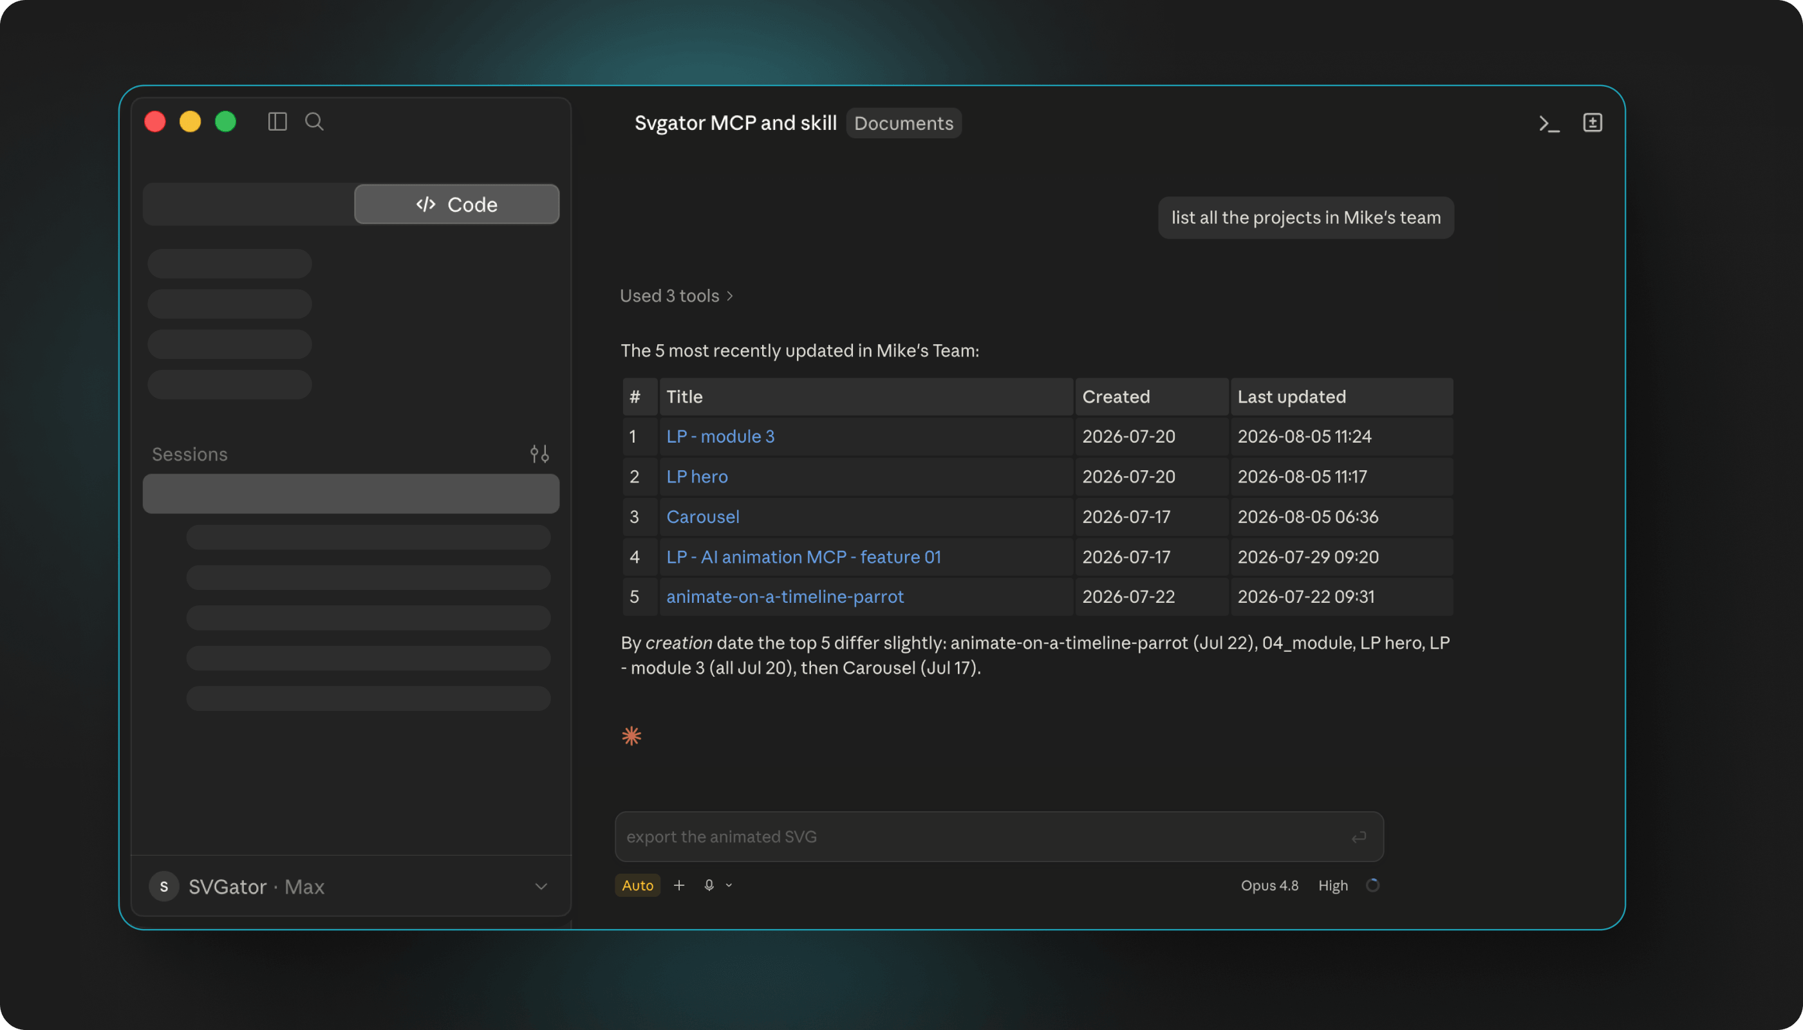Open the LP hero project link
This screenshot has width=1803, height=1030.
(x=697, y=477)
